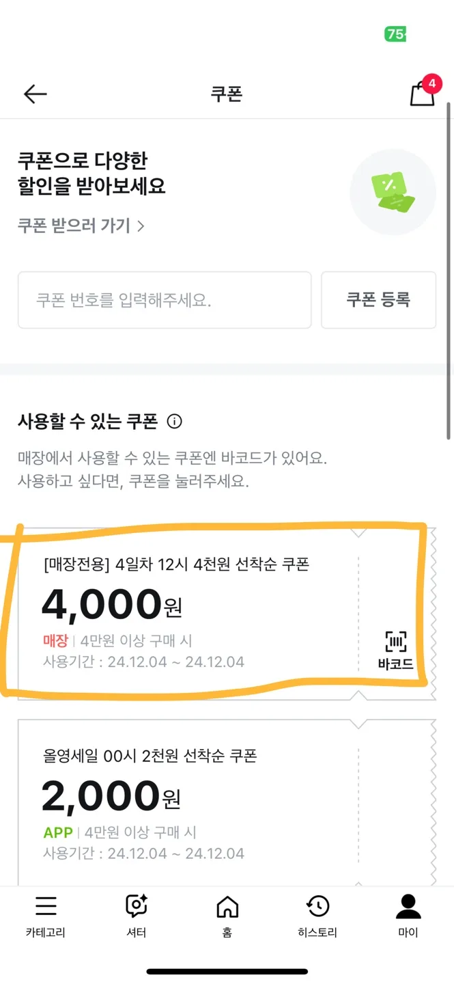454x984 pixels.
Task: Tap the info icon beside 사용할 수 있는 쿠폰
Action: coord(175,422)
